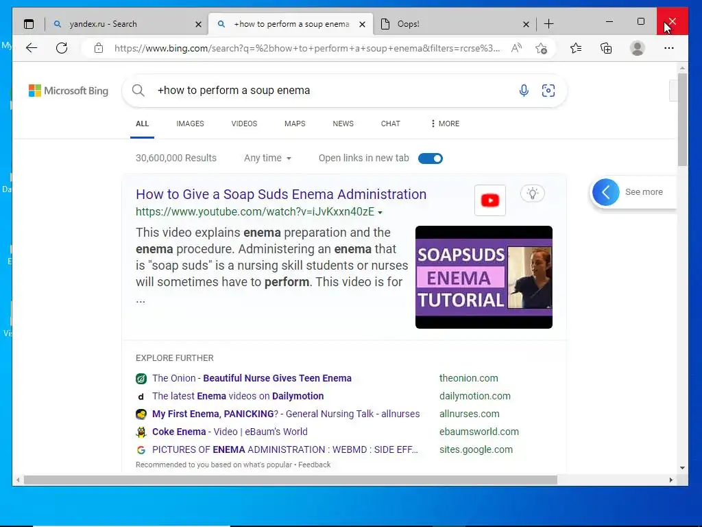Switch to the Oops! browser tab
The height and width of the screenshot is (527, 702).
(x=455, y=24)
